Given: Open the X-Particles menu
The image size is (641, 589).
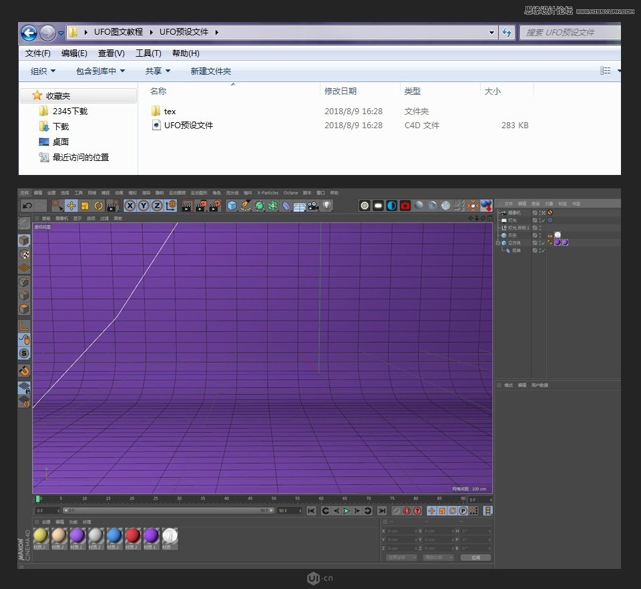Looking at the screenshot, I should [267, 192].
